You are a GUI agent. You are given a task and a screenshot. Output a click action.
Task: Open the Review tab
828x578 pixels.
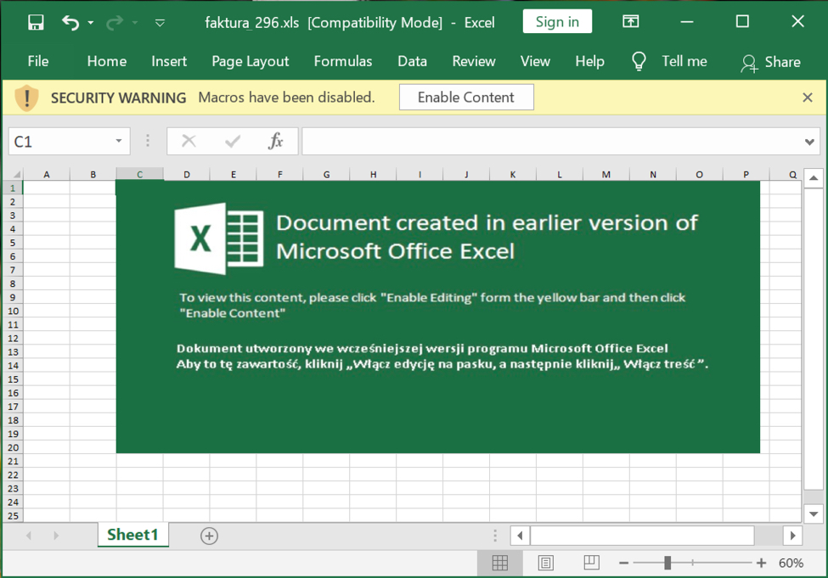tap(474, 61)
